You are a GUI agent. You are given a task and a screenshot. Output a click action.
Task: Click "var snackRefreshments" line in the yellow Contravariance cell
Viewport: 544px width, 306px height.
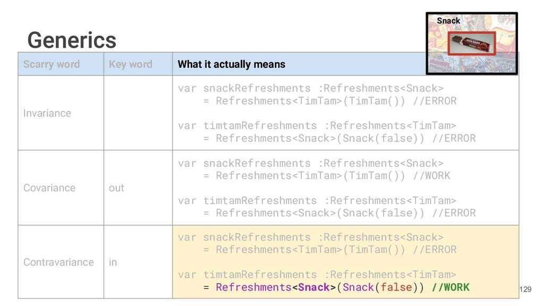(x=310, y=237)
